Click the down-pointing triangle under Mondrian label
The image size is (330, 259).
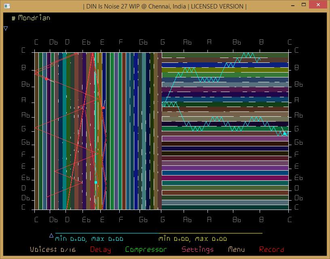click(6, 28)
